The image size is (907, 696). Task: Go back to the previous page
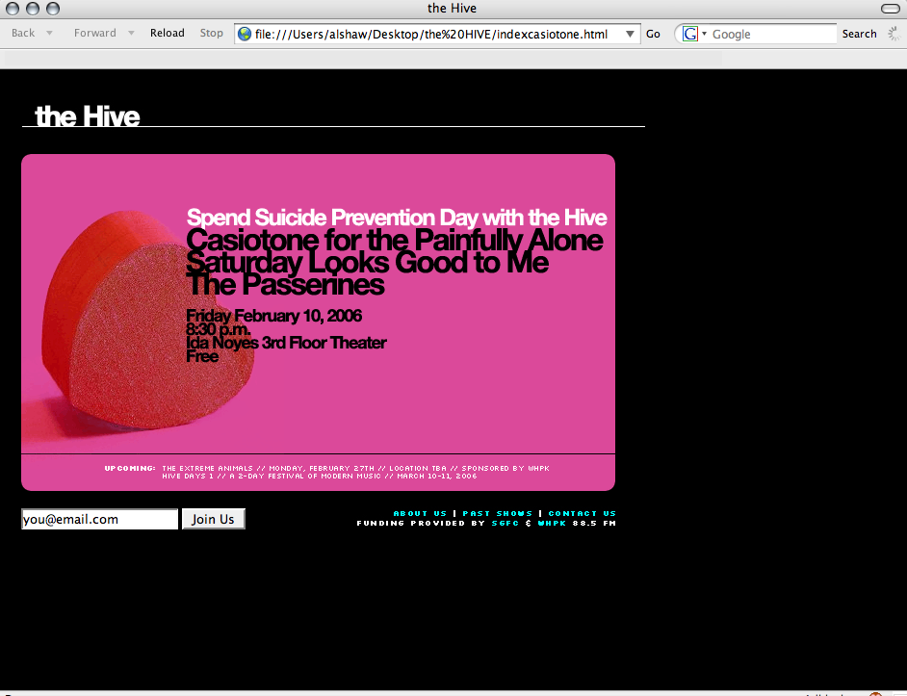[23, 33]
